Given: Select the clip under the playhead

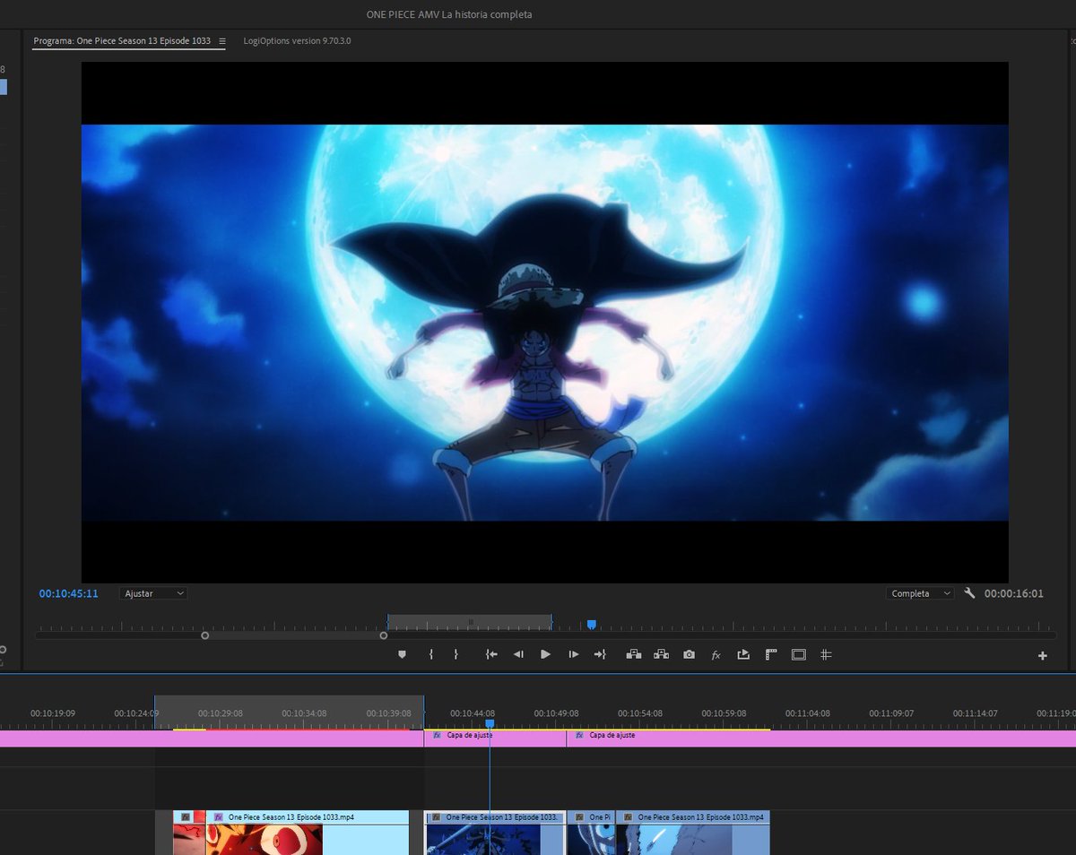Looking at the screenshot, I should [x=495, y=833].
